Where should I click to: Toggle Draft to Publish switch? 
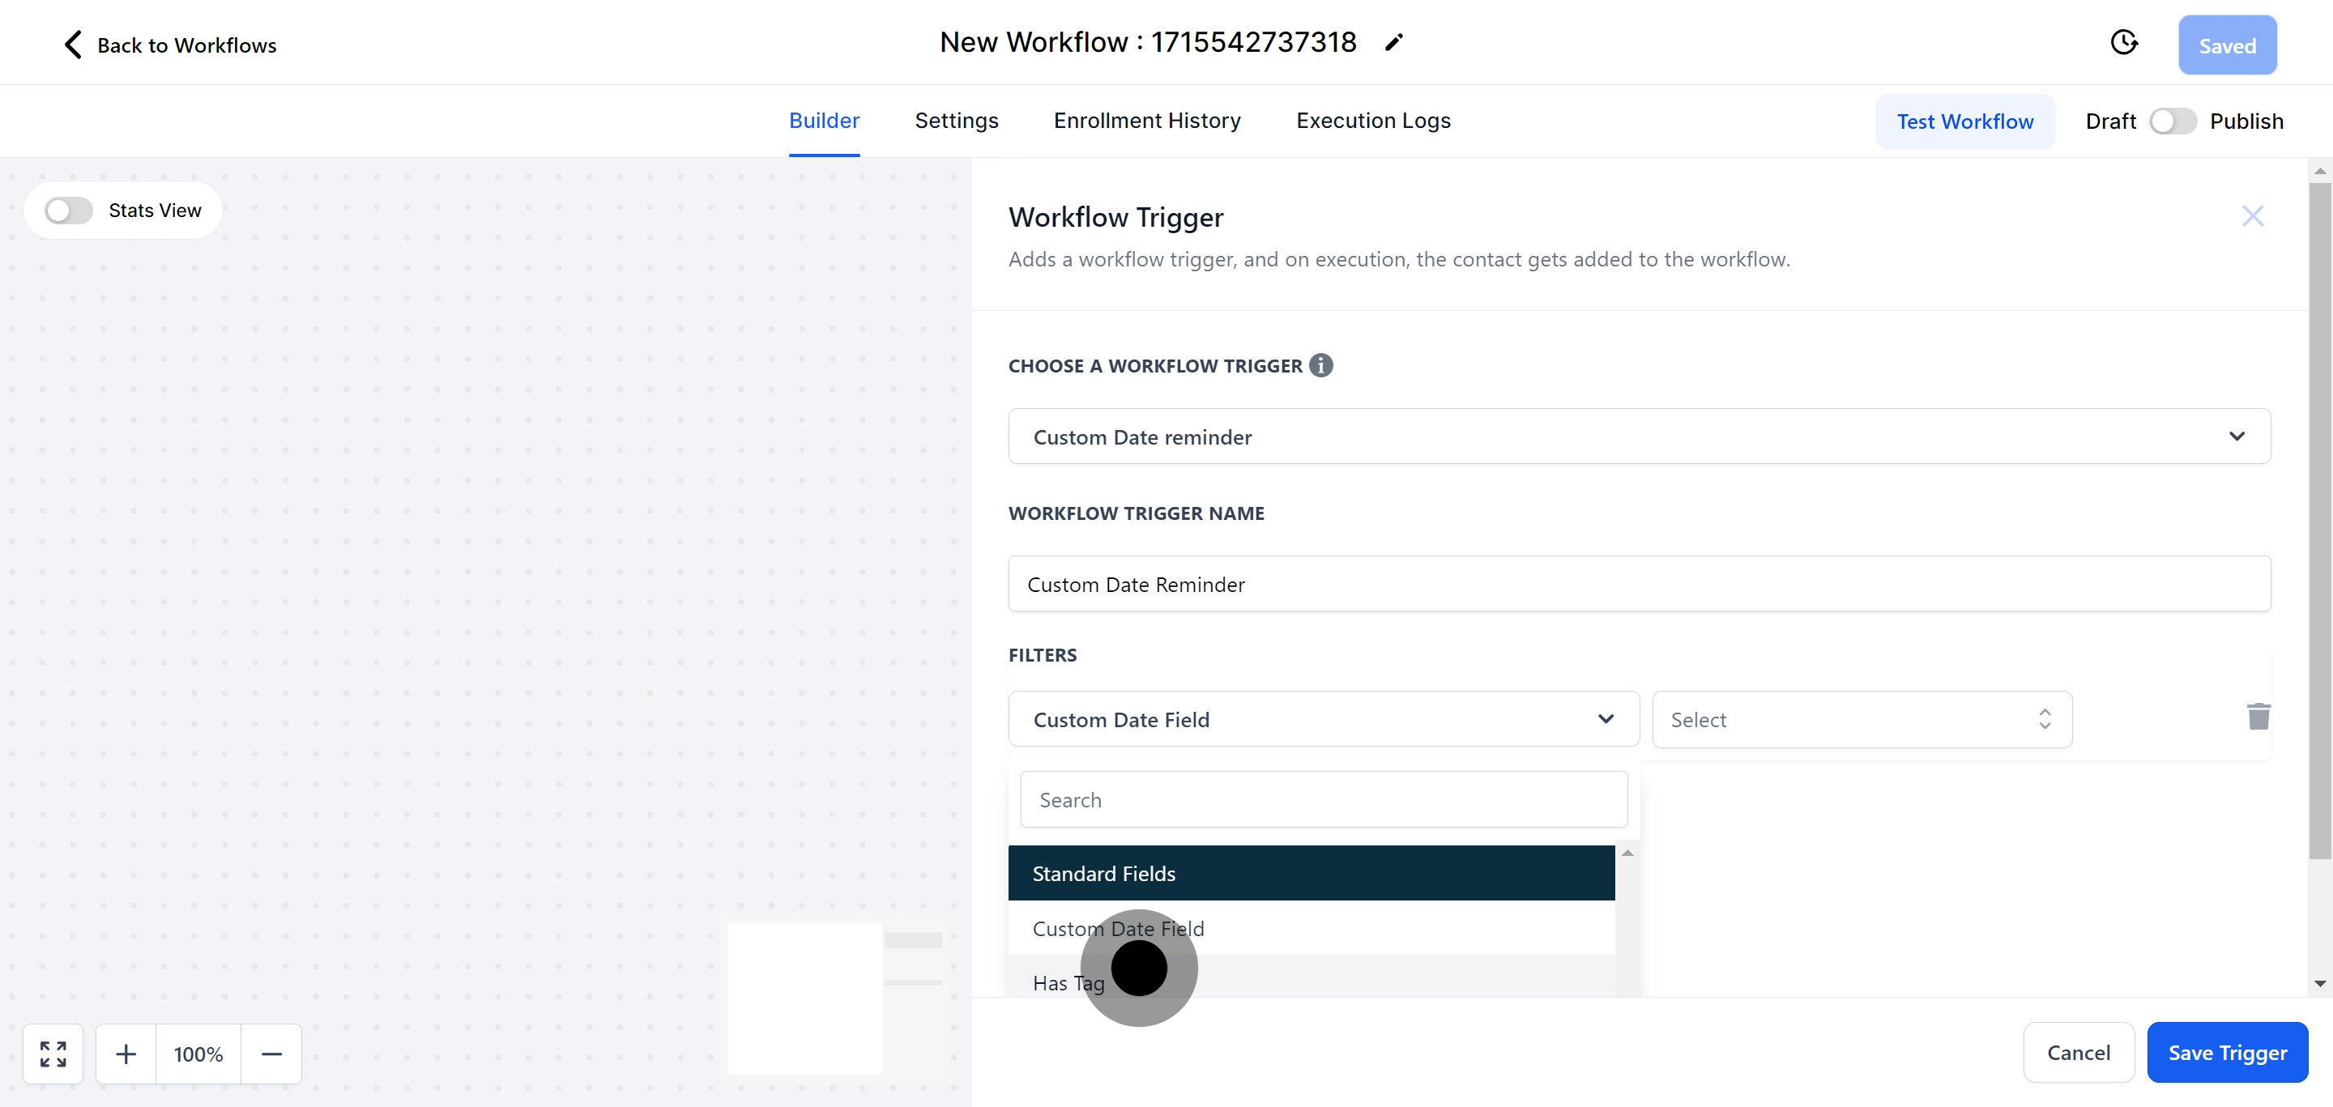(2172, 121)
